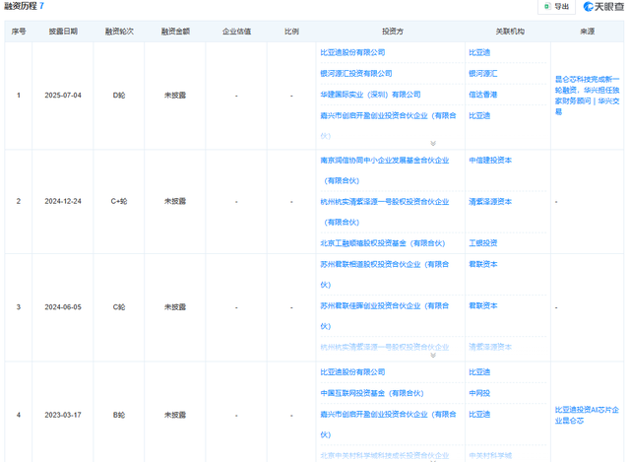Click the 披露日期 column header
630x462 pixels.
tap(63, 32)
